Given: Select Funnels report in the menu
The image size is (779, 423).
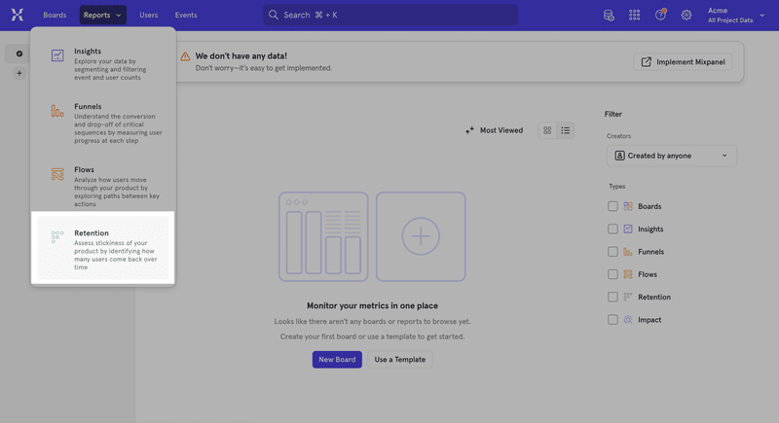Looking at the screenshot, I should (103, 123).
